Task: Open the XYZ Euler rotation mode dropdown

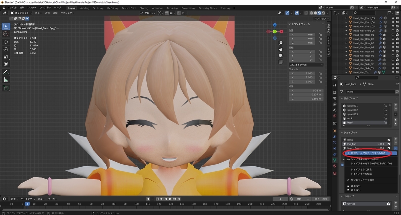Action: point(306,64)
